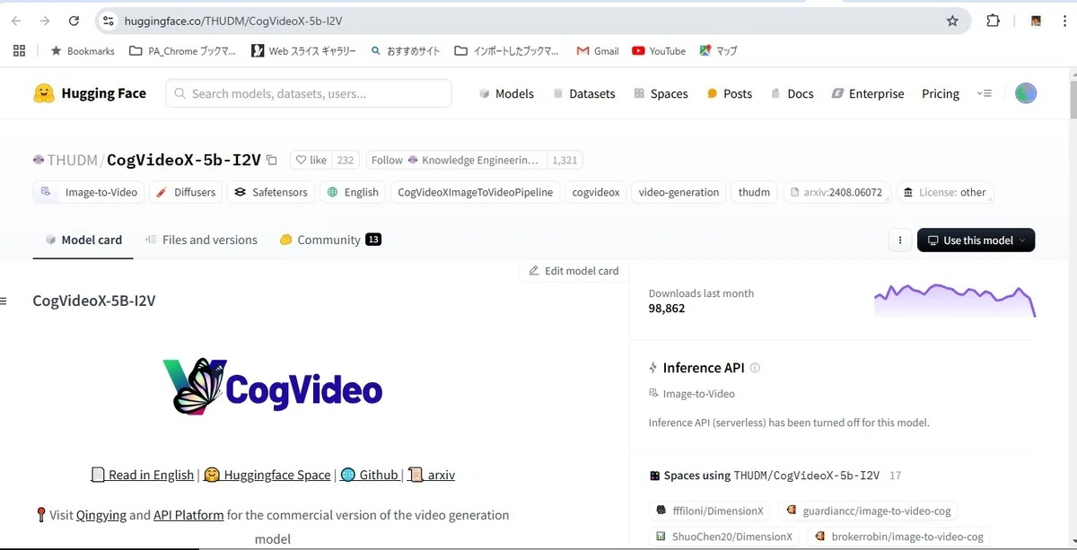Click the arxiv:2408.06072 tag

[x=836, y=192]
